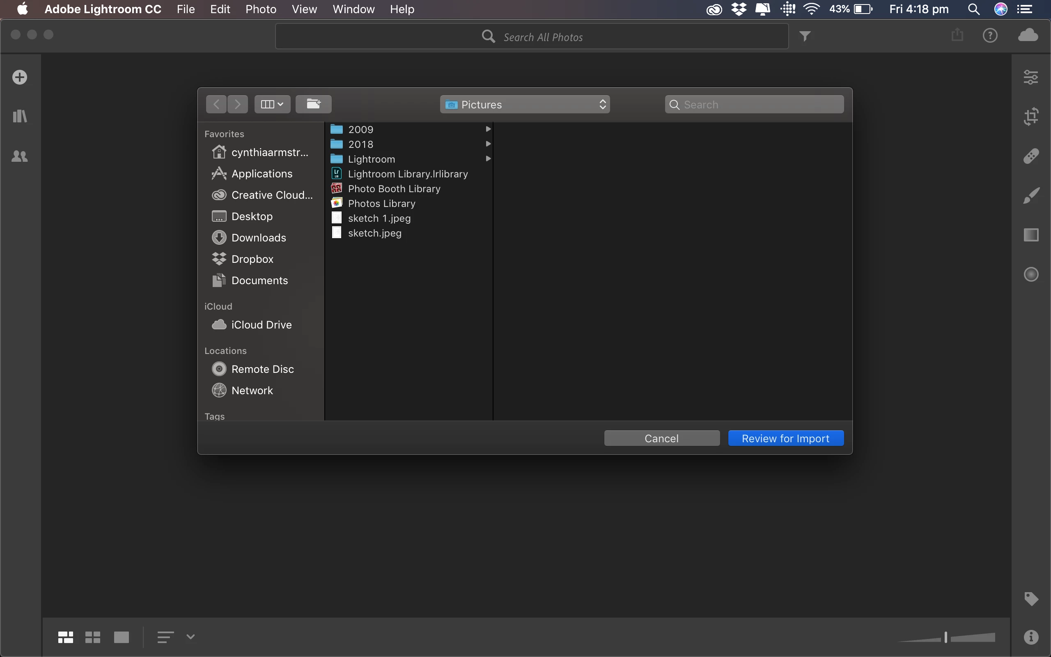Go to Desktop in sidebar
Screen dimensions: 1051x657
(261, 216)
